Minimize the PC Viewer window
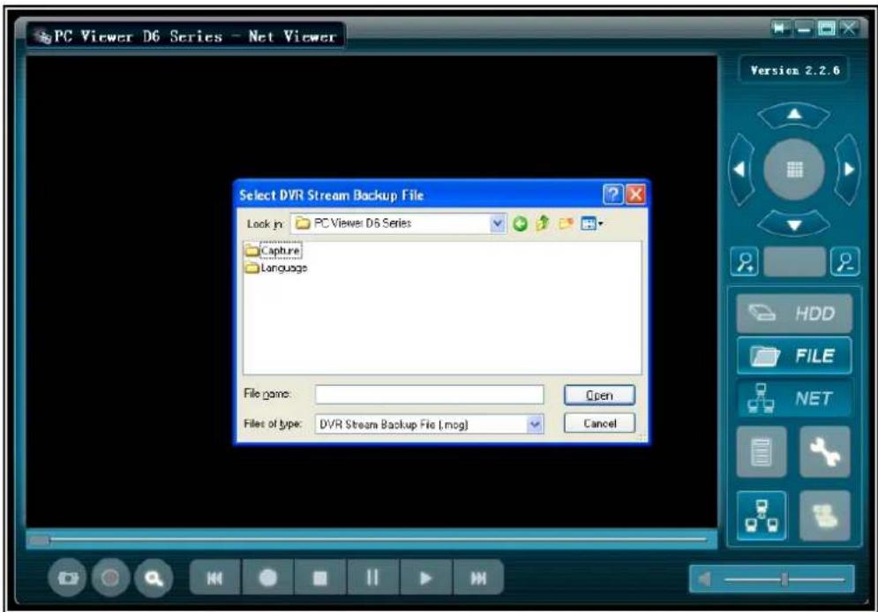Screen dimensions: 878x612 tap(804, 28)
